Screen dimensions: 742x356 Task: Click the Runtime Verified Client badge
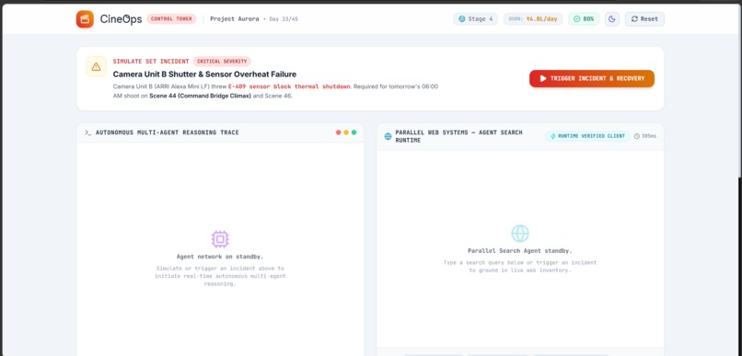click(x=587, y=136)
